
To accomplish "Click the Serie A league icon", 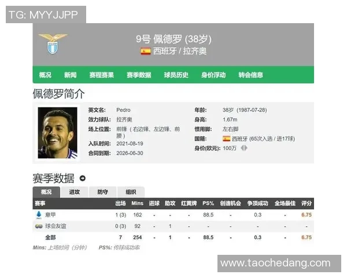I will pyautogui.click(x=39, y=215).
